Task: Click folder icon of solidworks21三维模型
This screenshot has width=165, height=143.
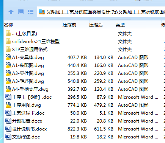Action: pos(8,41)
